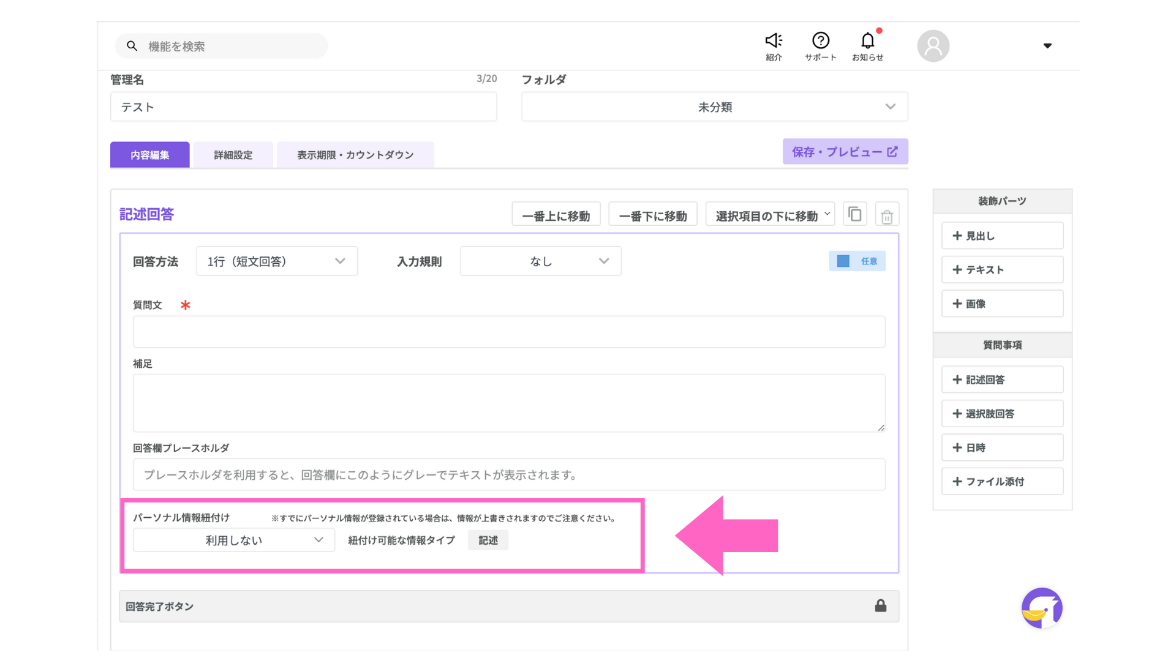1176x661 pixels.
Task: Click 一番上に移動 button
Action: pyautogui.click(x=556, y=215)
